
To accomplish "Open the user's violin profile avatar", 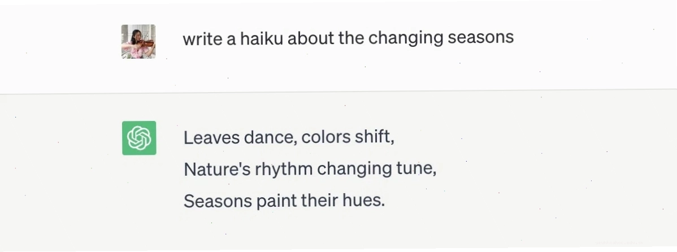I will [x=138, y=41].
